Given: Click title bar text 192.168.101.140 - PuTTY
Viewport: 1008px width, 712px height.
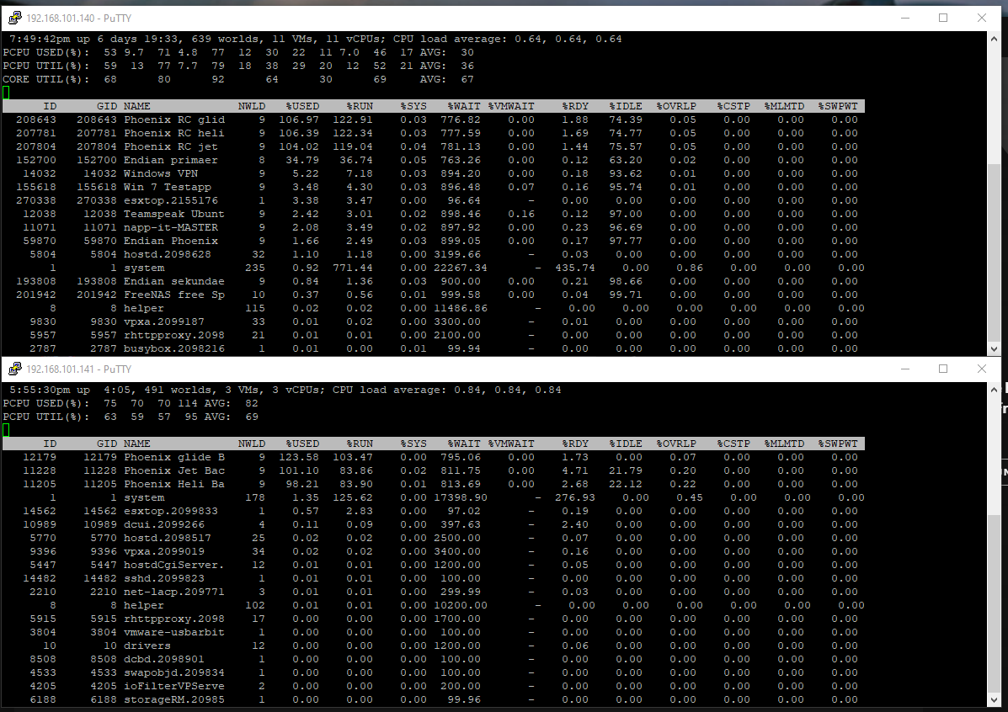Looking at the screenshot, I should [78, 18].
